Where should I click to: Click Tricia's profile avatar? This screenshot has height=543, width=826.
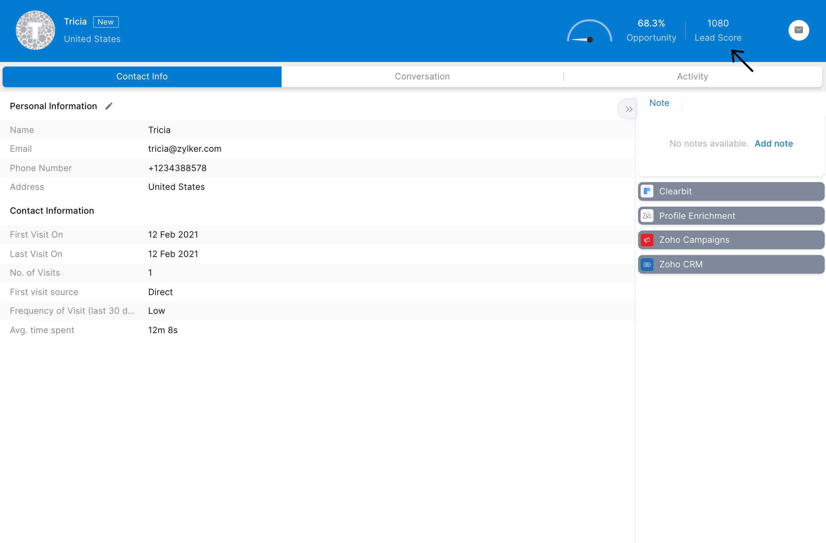pyautogui.click(x=36, y=31)
